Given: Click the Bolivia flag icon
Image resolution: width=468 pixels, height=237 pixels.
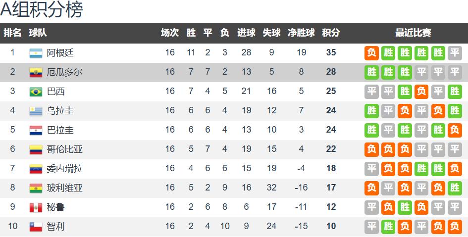Looking at the screenshot, I should click(x=36, y=188).
